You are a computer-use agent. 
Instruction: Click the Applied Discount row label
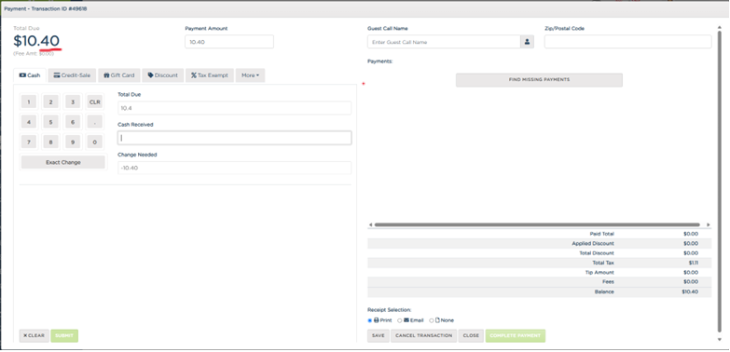593,244
